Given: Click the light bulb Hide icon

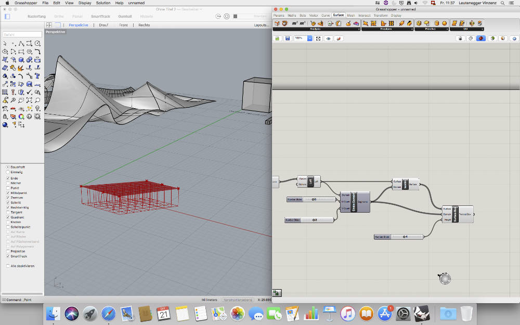Looking at the screenshot, I should (37, 109).
